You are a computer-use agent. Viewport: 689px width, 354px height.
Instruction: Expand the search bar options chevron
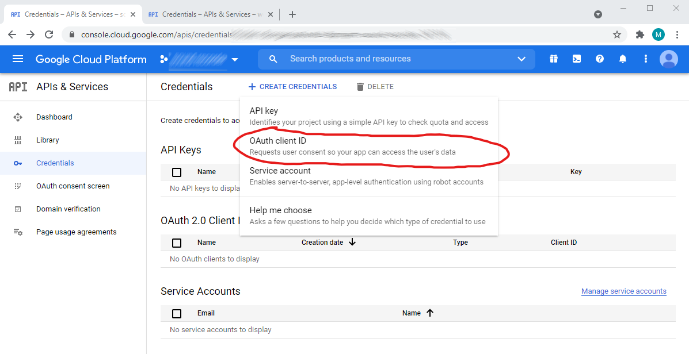pos(521,59)
